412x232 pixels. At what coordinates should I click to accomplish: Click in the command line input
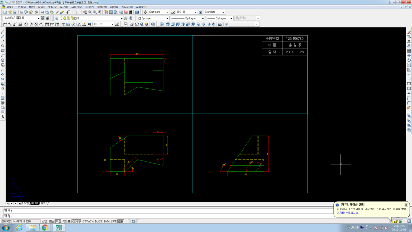[154, 215]
